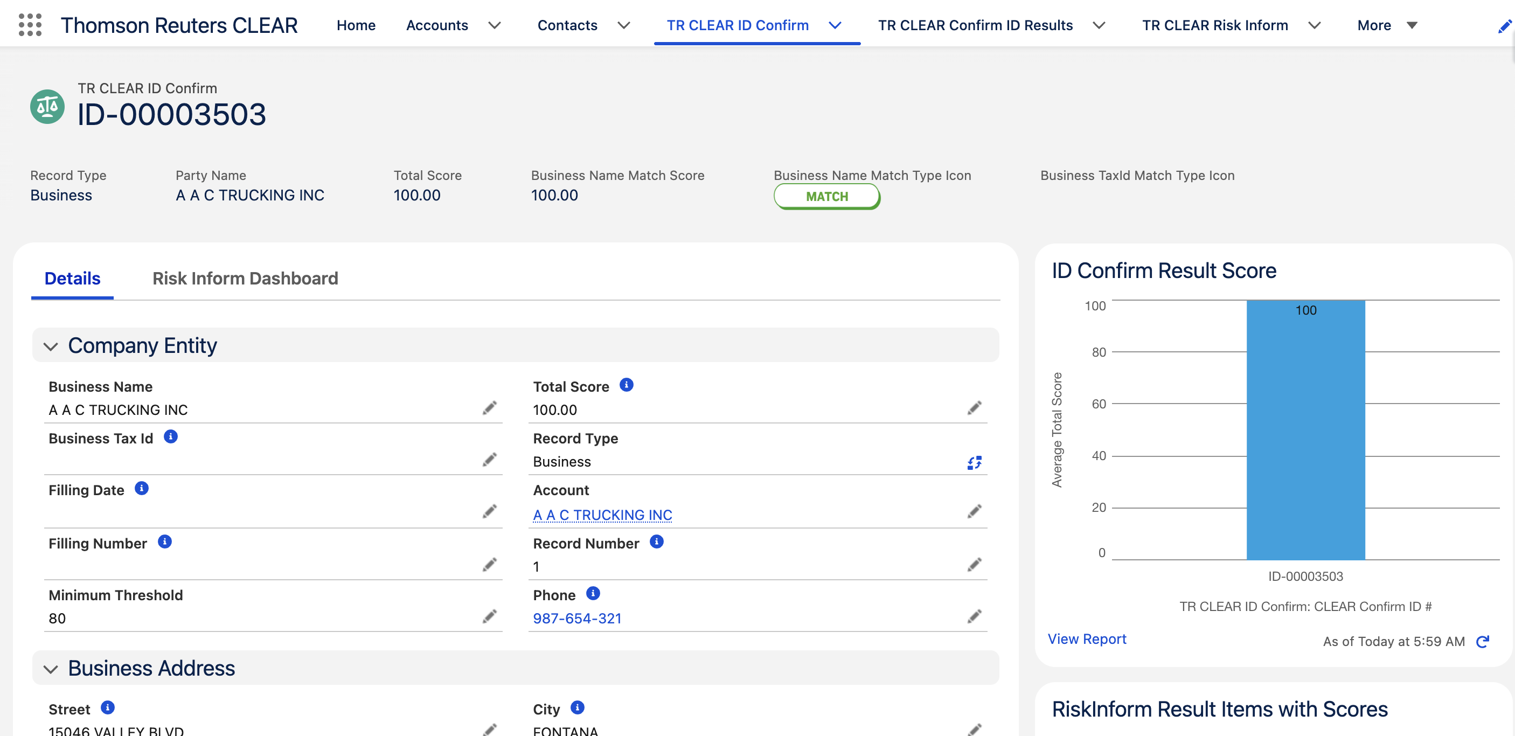Refresh the ID Confirm Result Score chart
Viewport: 1515px width, 736px height.
pyautogui.click(x=1483, y=641)
